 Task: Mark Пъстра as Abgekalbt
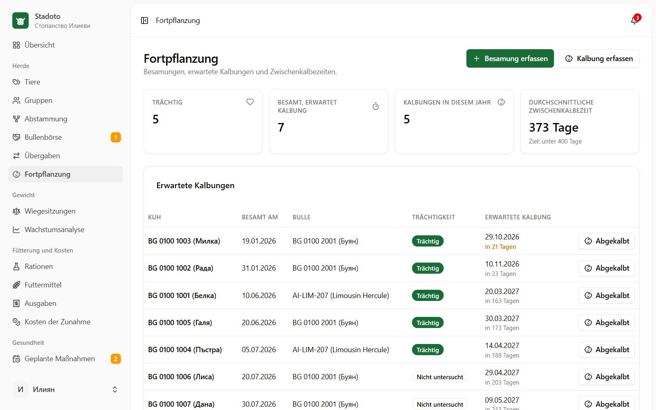coord(607,350)
